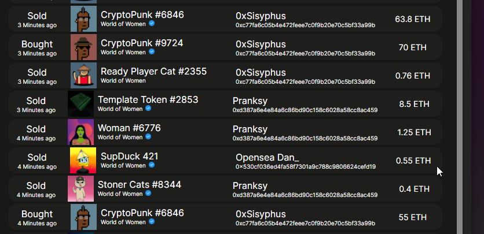Click the 70 ETH price

(413, 47)
